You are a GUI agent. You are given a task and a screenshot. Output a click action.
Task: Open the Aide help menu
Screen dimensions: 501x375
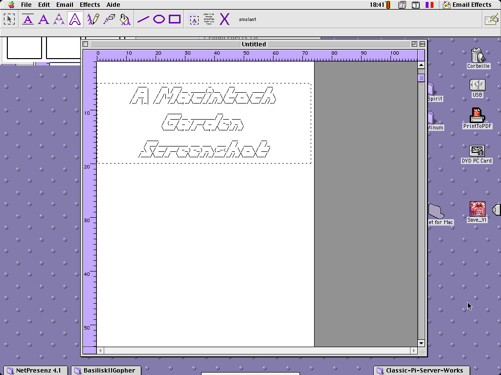coord(113,5)
